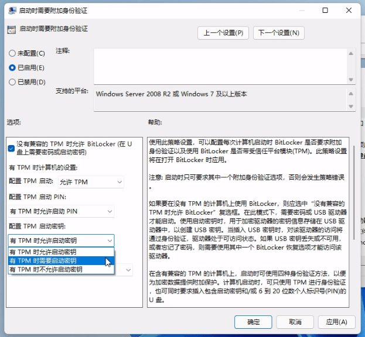Choose 有 TPM 时不允许启动密钥 in the open list
This screenshot has height=337, width=365.
click(x=61, y=270)
